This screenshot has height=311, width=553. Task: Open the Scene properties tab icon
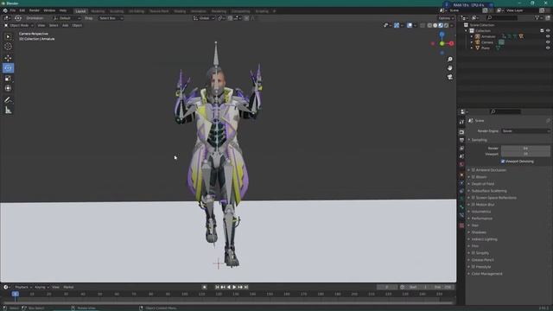click(461, 156)
